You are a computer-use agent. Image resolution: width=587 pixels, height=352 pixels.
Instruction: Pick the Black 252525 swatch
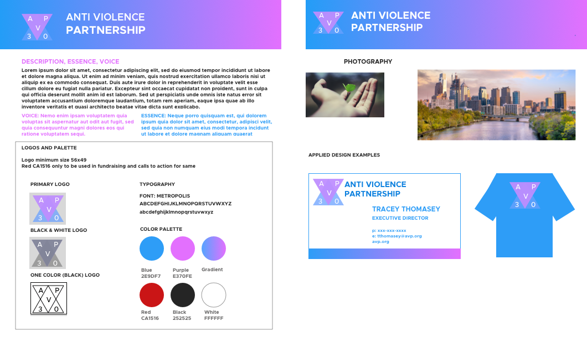click(x=183, y=295)
